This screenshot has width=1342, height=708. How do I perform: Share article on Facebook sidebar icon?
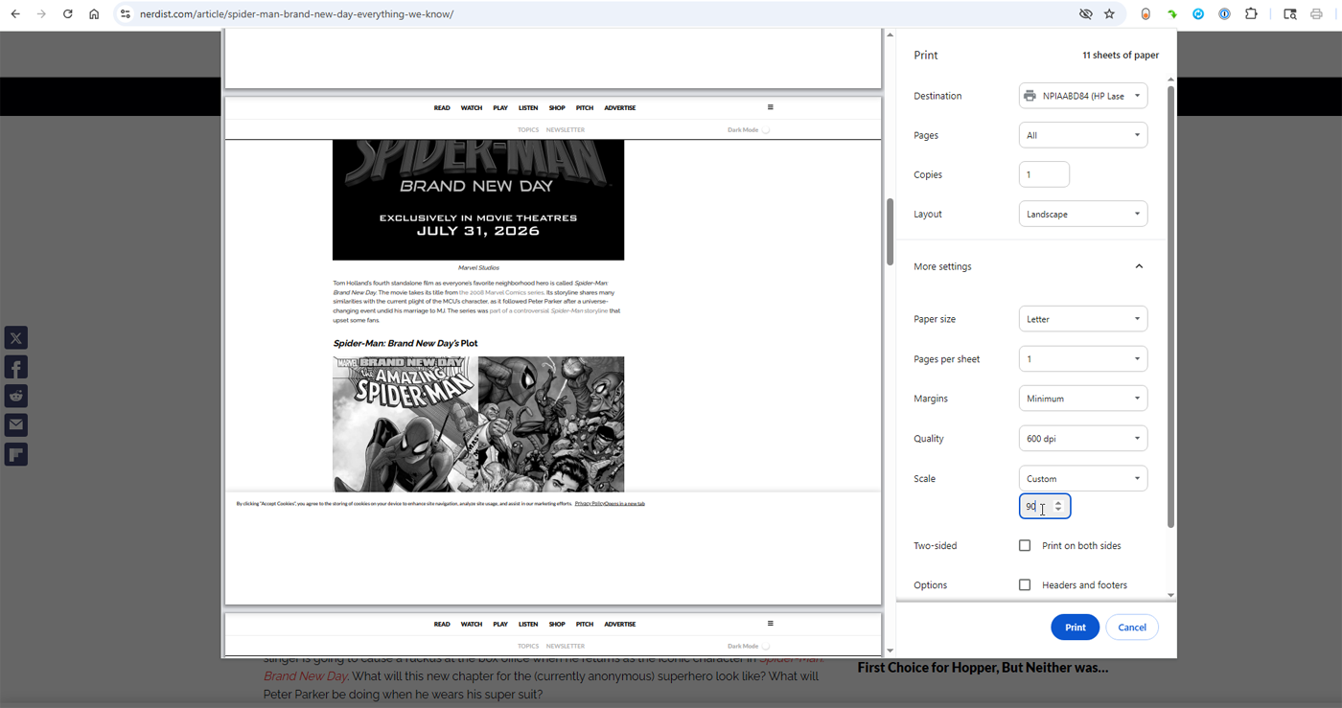click(16, 367)
